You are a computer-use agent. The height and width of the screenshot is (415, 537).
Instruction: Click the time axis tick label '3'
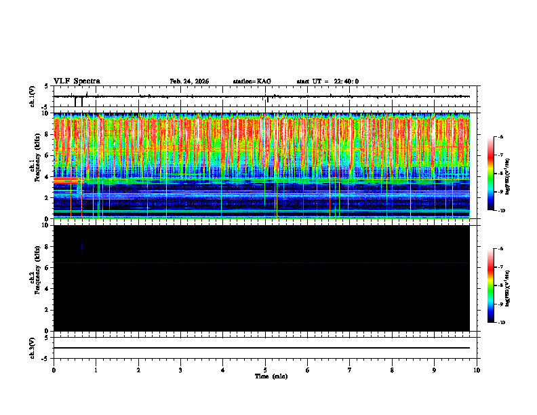[x=180, y=370]
